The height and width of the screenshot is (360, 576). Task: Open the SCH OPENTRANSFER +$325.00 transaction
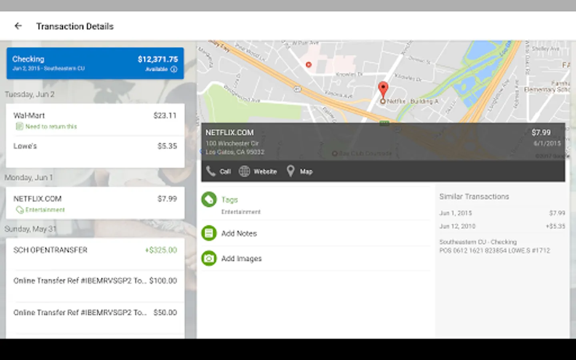coord(95,254)
